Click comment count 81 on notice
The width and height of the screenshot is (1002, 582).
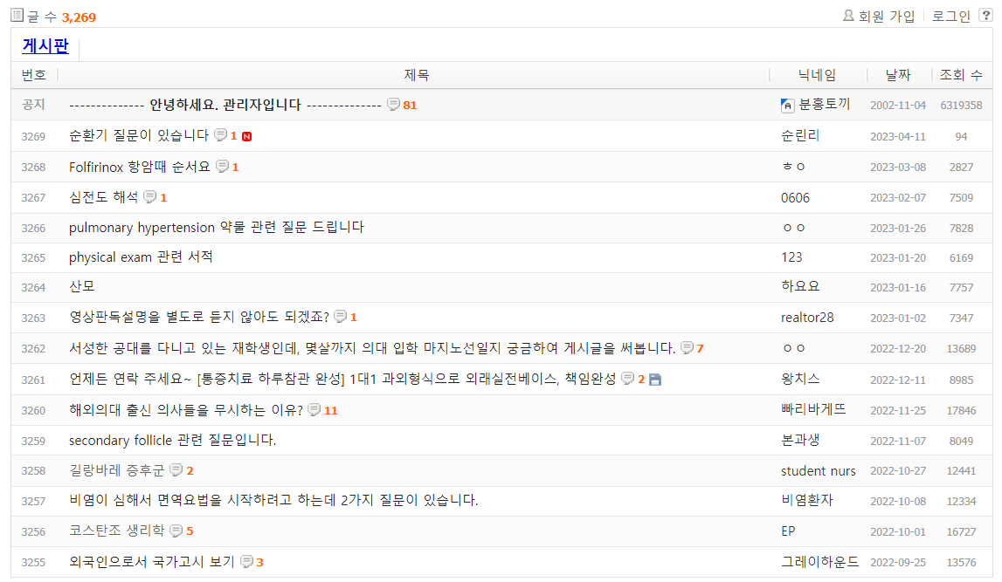(x=410, y=106)
